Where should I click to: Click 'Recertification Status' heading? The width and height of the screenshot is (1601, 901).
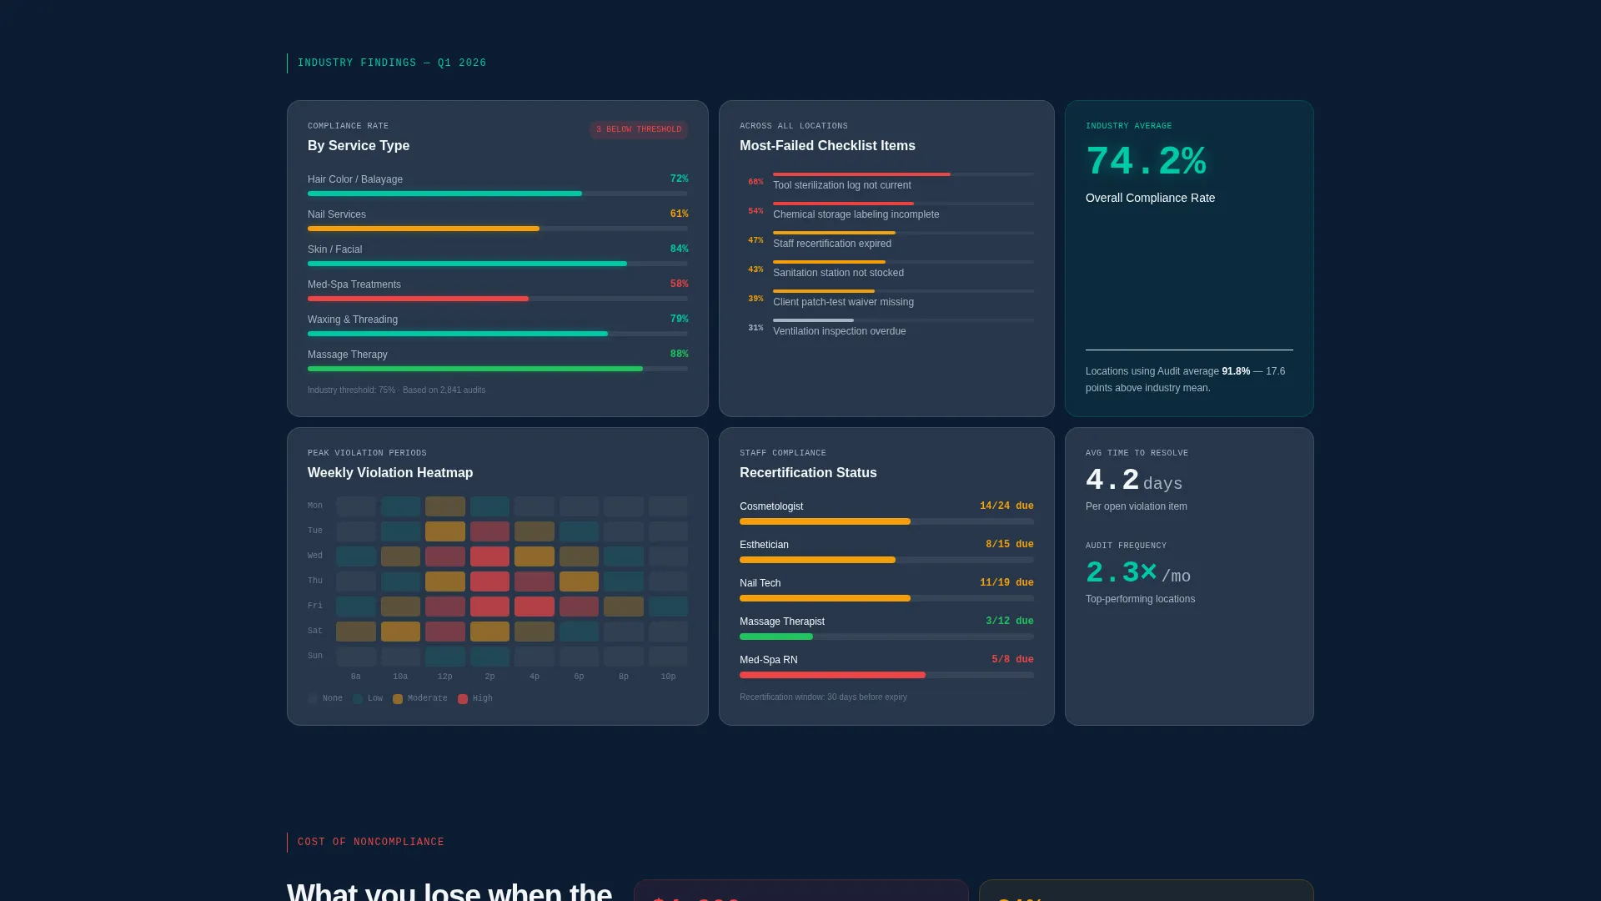coord(808,473)
